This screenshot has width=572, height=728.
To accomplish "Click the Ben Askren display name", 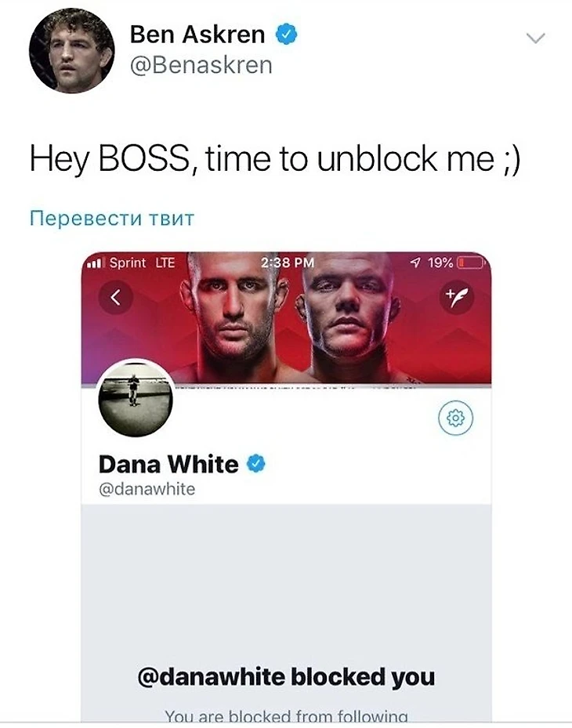I will (x=197, y=34).
